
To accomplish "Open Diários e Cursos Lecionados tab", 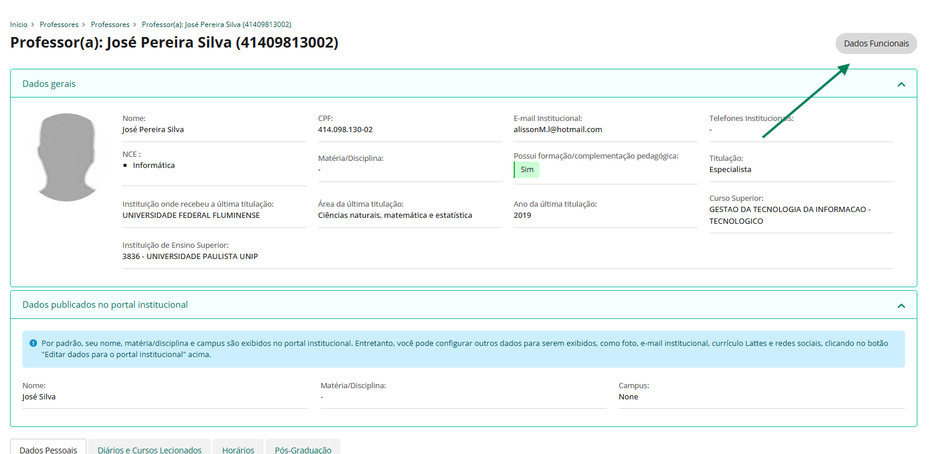I will (149, 449).
